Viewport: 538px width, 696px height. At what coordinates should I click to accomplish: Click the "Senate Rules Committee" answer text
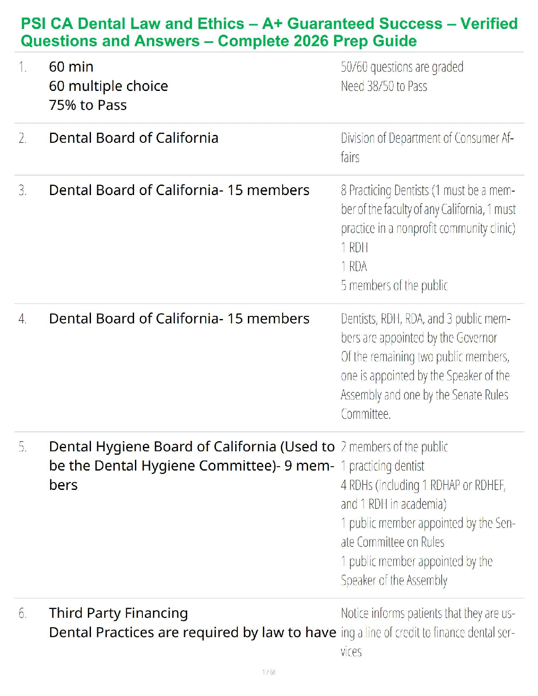pyautogui.click(x=465, y=395)
